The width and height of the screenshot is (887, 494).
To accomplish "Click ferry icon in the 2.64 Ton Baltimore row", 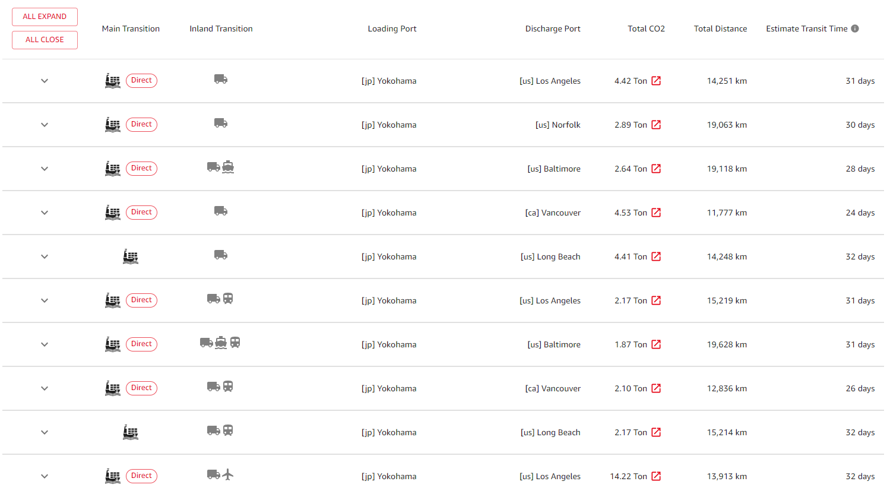I will tap(228, 167).
